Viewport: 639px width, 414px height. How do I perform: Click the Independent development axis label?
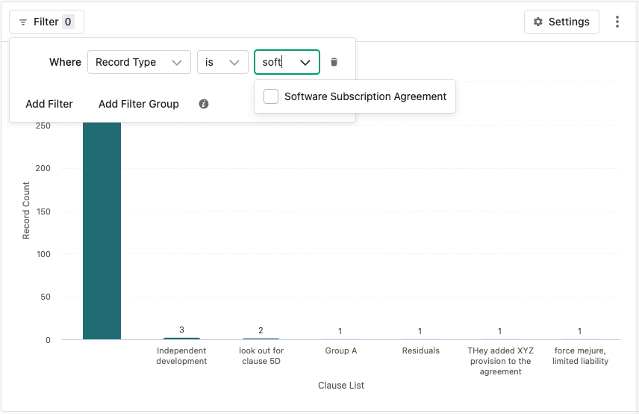pos(181,356)
